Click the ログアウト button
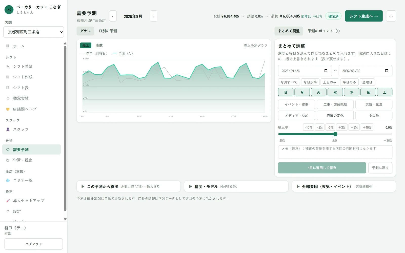 pyautogui.click(x=34, y=244)
